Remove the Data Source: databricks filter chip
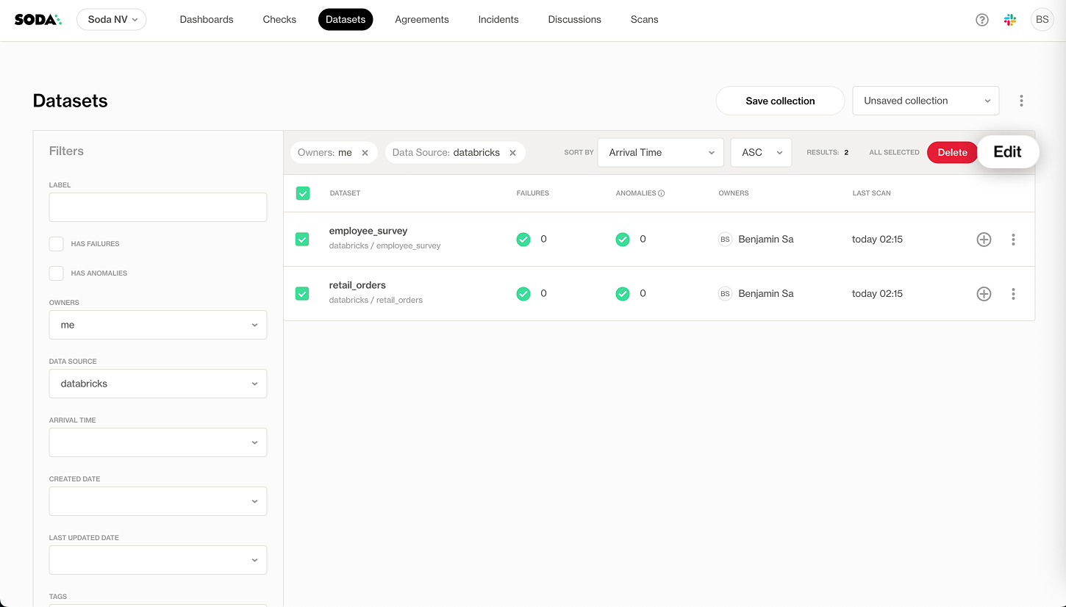Viewport: 1066px width, 607px height. [512, 153]
